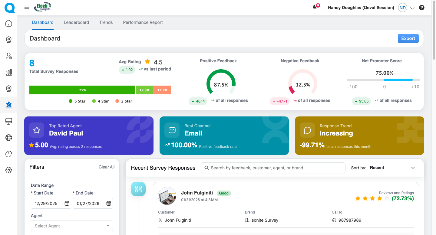Click the survey responses search field
This screenshot has height=235, width=436.
point(273,168)
